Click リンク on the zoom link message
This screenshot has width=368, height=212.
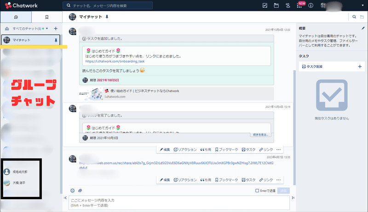266,180
